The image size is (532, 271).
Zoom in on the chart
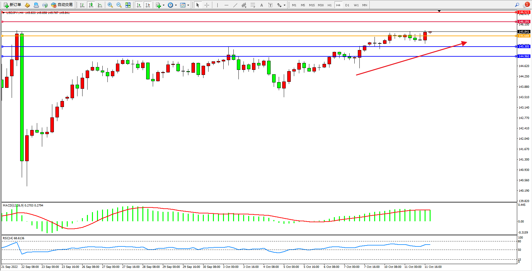(110, 5)
